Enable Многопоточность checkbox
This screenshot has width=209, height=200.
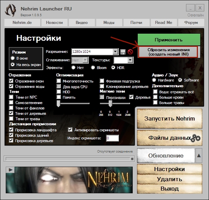(58, 81)
